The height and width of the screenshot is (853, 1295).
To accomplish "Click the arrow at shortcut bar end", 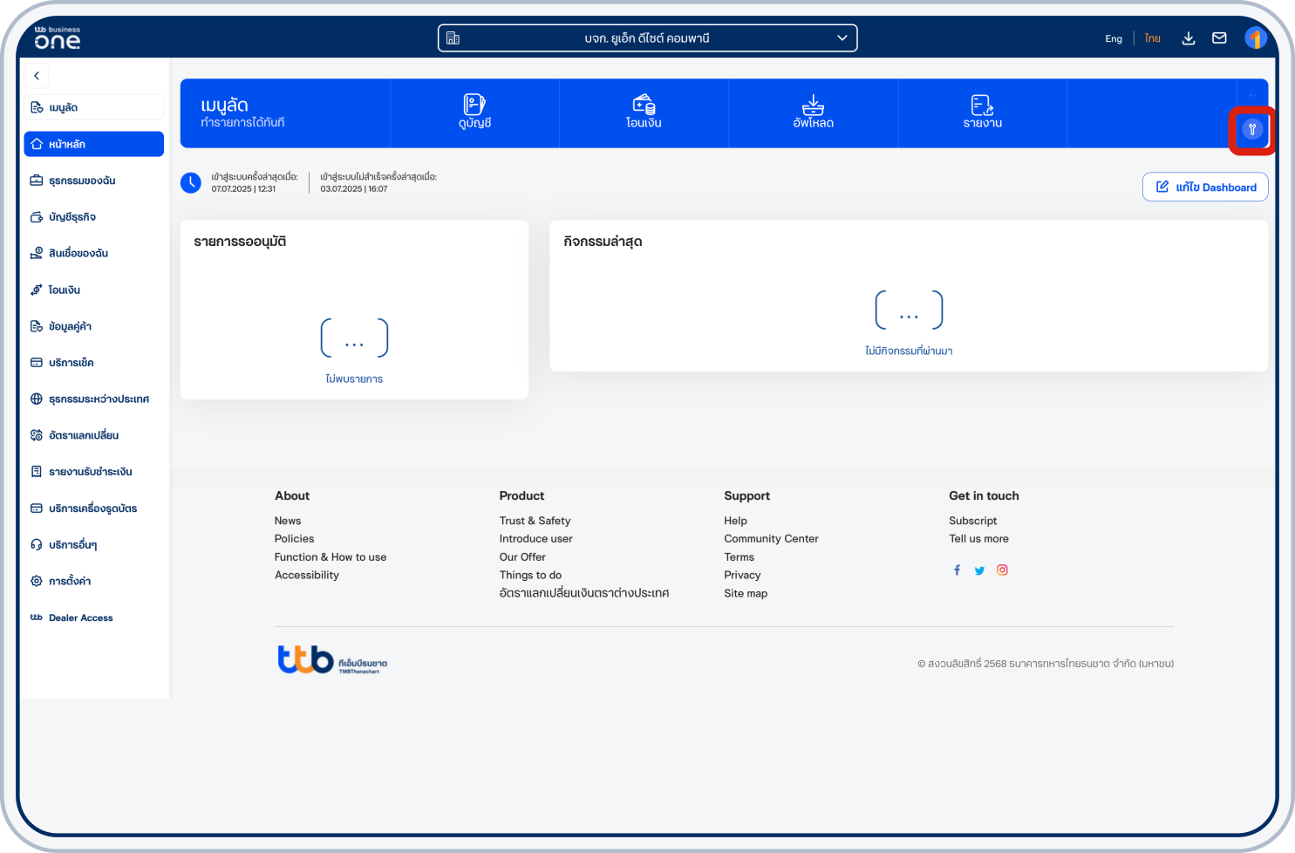I will click(x=1252, y=95).
